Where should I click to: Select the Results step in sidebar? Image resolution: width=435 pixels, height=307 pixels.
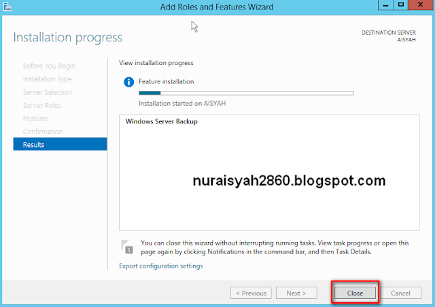[60, 144]
